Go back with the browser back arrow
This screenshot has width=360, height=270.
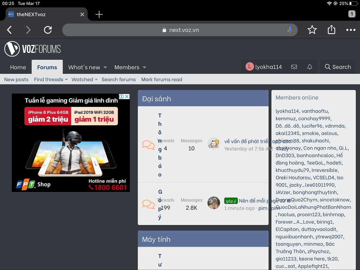(10, 30)
